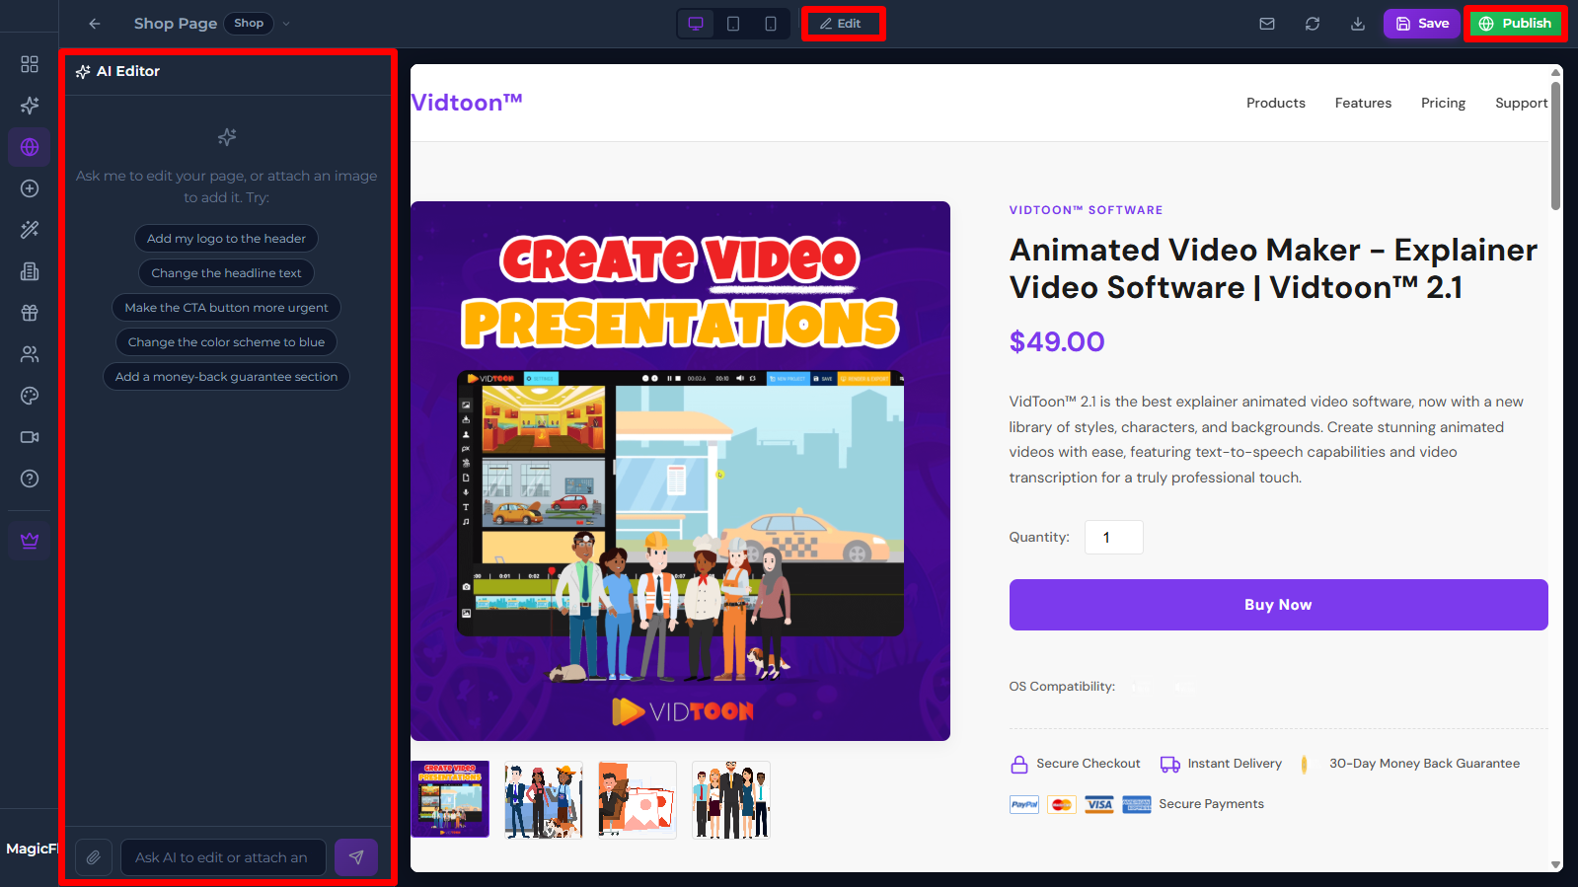Click the Instant Delivery truck icon

(1170, 764)
